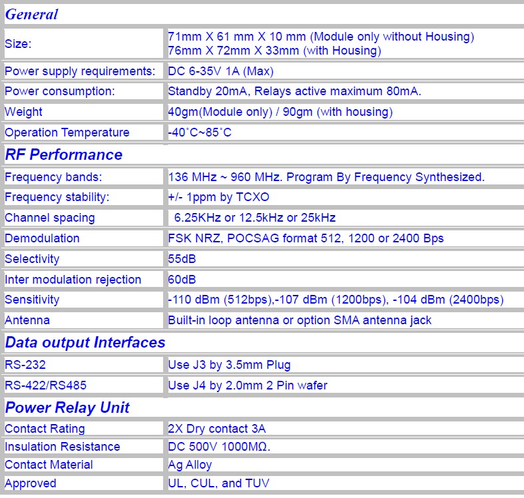Select '136 MHz ~ 960 MHz' frequency value

225,177
